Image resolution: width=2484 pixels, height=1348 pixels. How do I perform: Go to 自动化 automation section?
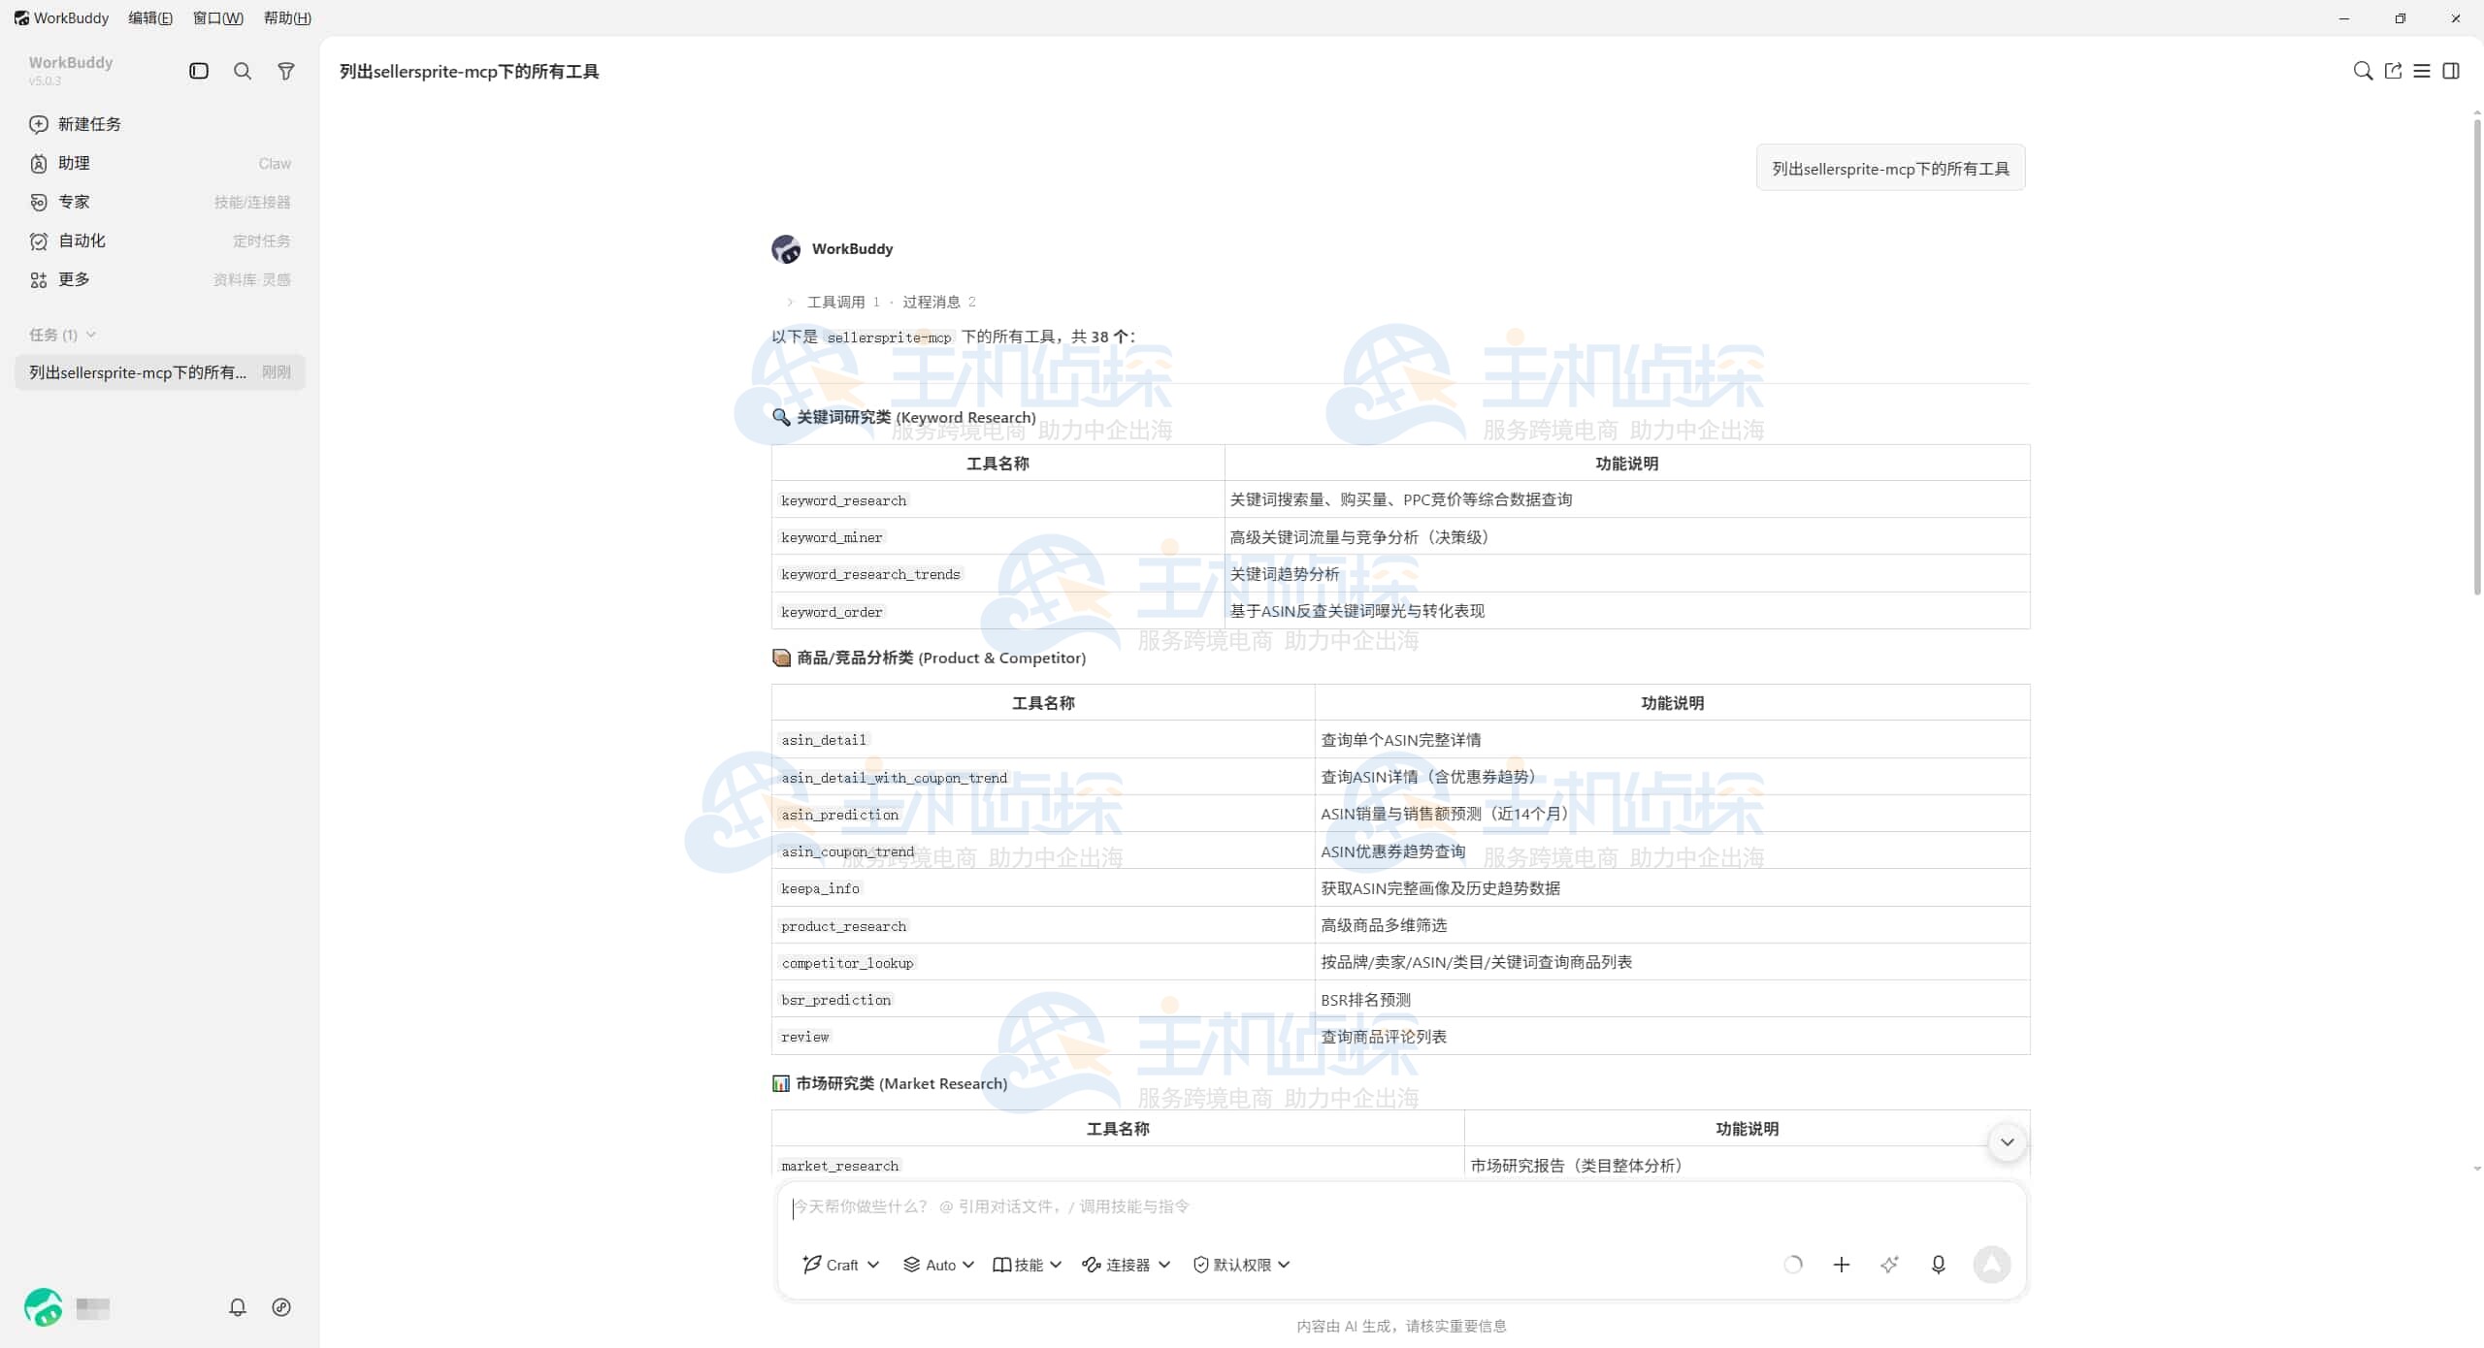160,241
